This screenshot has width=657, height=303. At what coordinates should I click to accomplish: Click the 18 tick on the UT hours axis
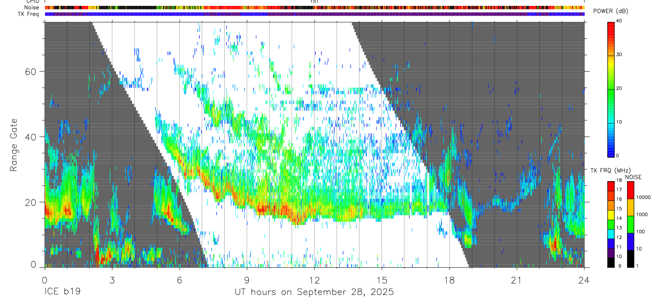tap(449, 281)
